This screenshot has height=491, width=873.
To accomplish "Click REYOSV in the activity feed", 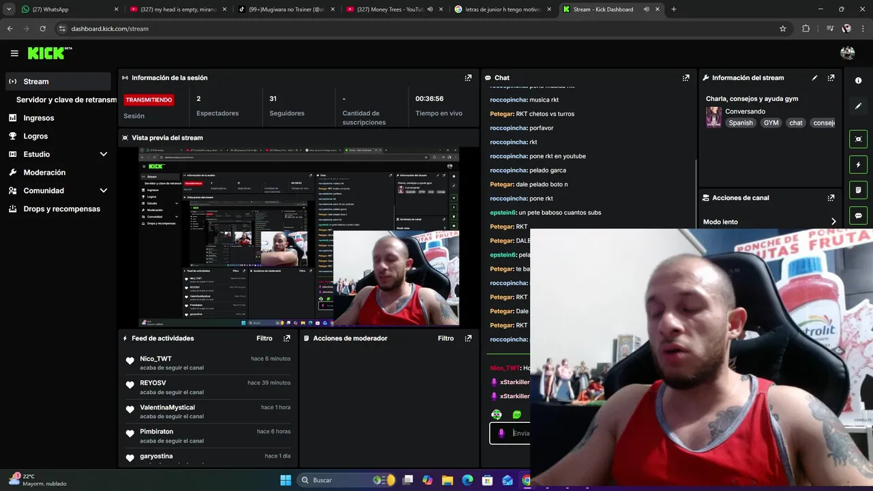I will pos(153,383).
